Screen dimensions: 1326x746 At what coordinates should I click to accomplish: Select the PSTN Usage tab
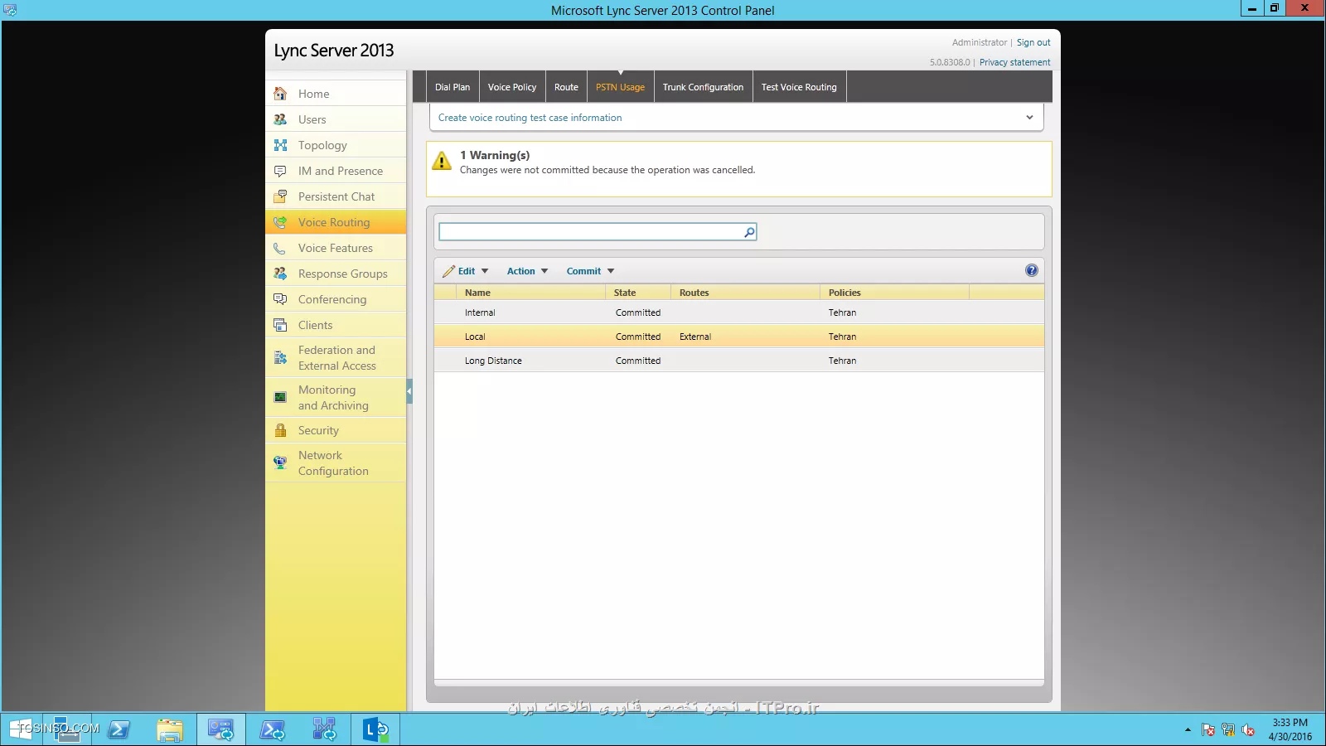[x=620, y=87]
